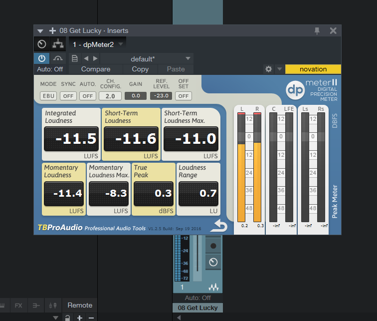Select the Remote tab
This screenshot has height=321, width=377.
coord(80,305)
